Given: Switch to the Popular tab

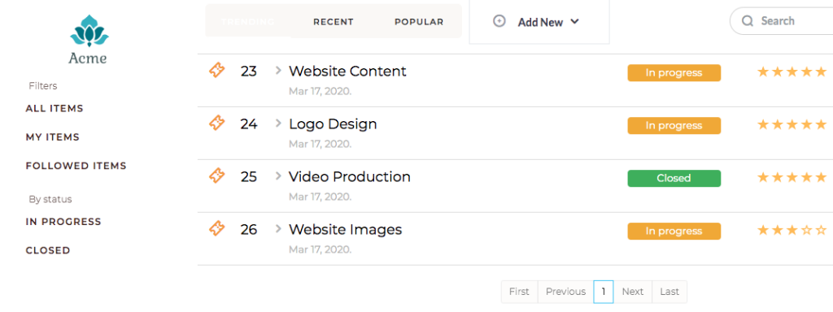Looking at the screenshot, I should point(419,22).
